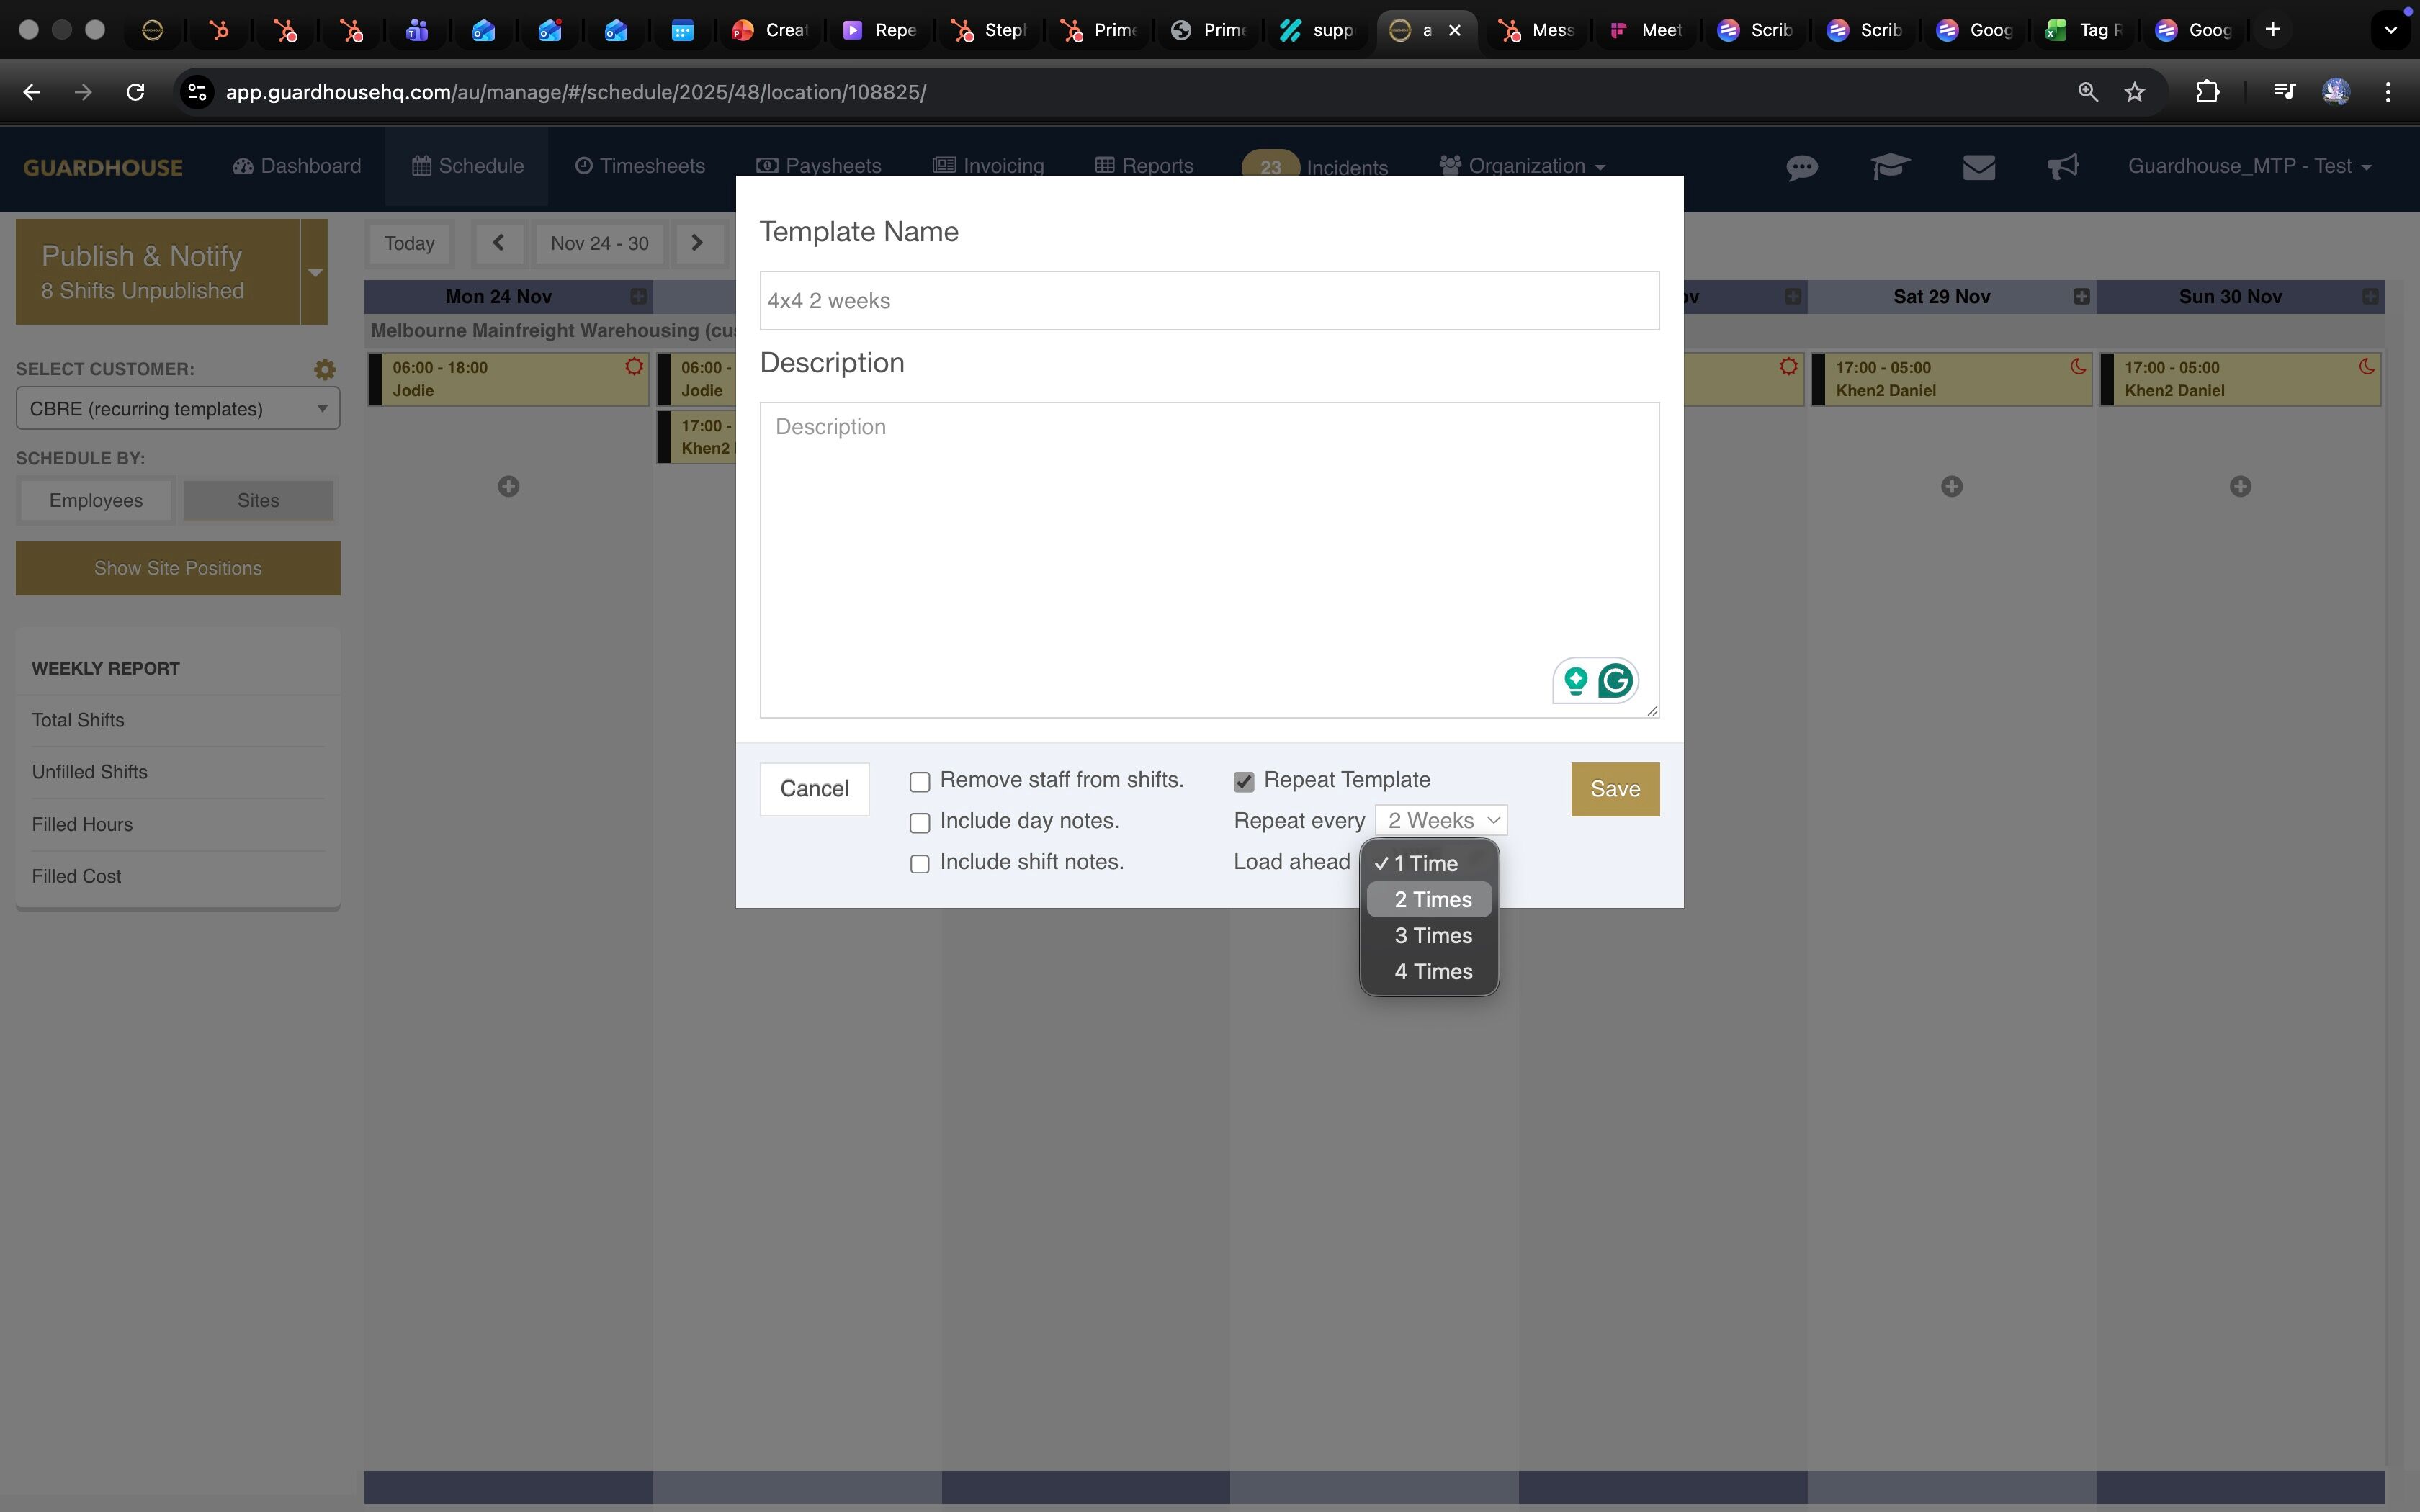This screenshot has height=1512, width=2420.
Task: Bookmark page with the star icon
Action: 2135,92
